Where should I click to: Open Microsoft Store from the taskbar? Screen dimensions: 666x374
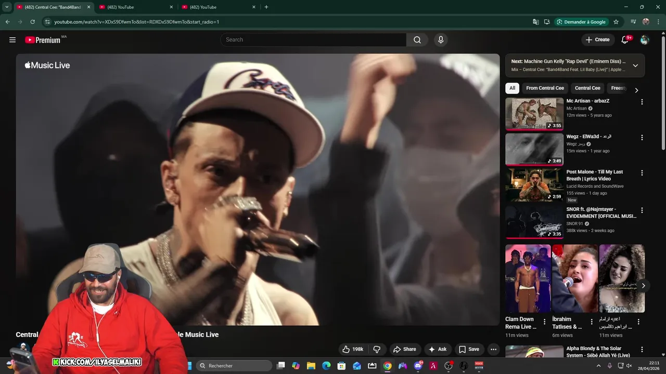(341, 366)
